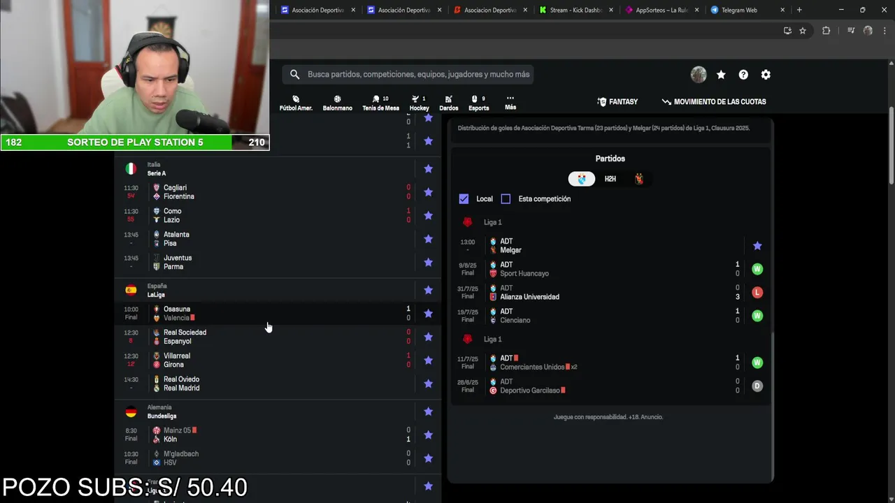895x503 pixels.
Task: Expand the Más sports menu
Action: (510, 103)
